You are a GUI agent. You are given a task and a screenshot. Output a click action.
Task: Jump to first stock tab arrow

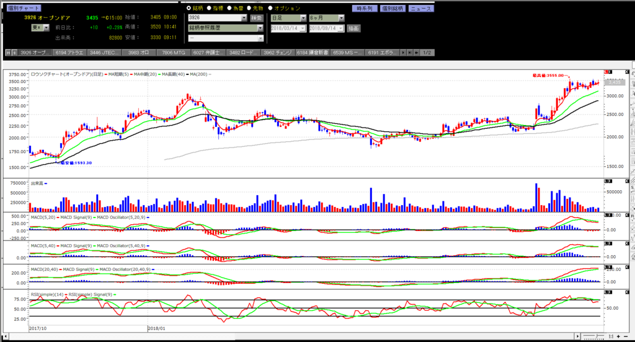[x=8, y=53]
